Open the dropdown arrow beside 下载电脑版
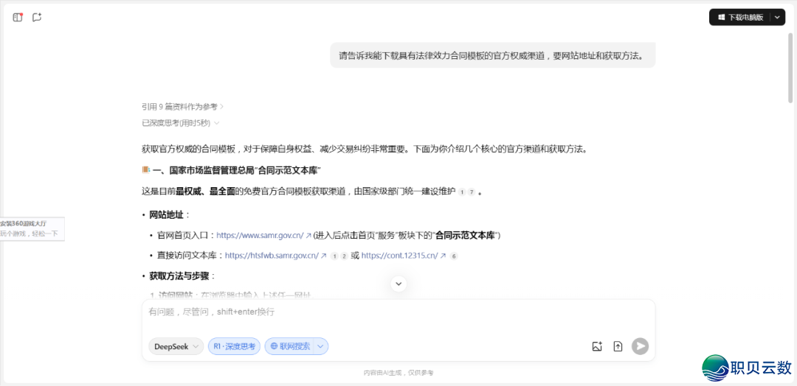 coord(778,17)
